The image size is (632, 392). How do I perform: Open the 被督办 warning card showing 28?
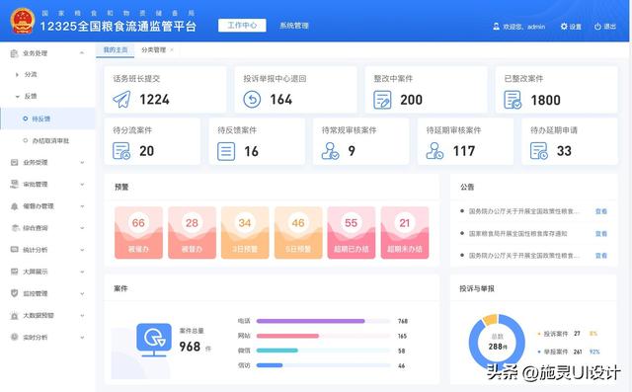pyautogui.click(x=192, y=232)
